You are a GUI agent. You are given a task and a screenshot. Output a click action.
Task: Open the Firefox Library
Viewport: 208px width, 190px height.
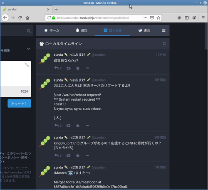[x=179, y=18]
